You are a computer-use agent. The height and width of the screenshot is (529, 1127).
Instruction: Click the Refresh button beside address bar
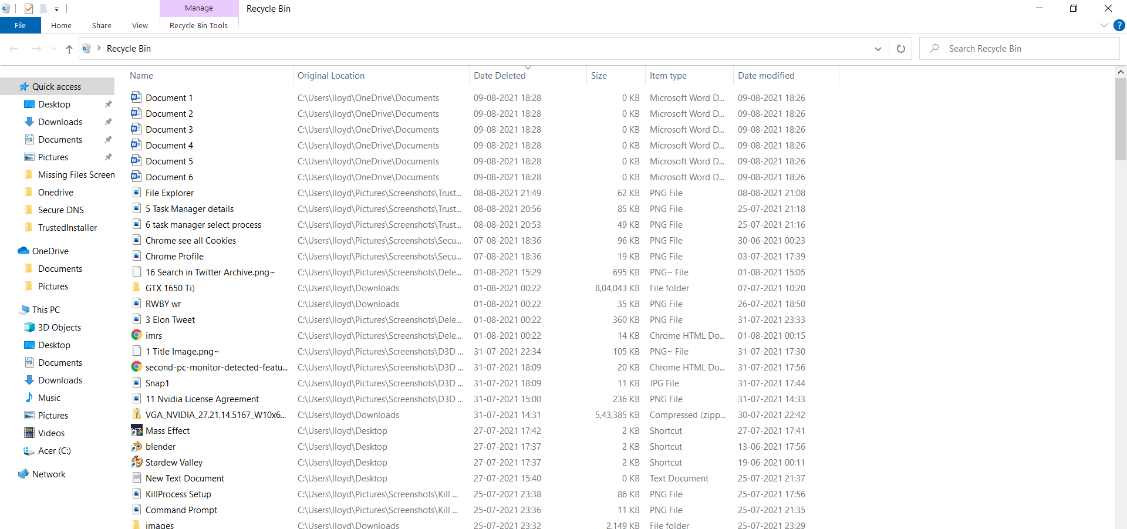tap(900, 49)
